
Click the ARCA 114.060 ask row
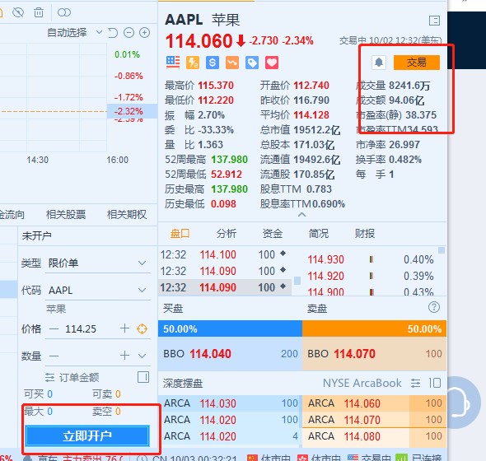tap(375, 403)
